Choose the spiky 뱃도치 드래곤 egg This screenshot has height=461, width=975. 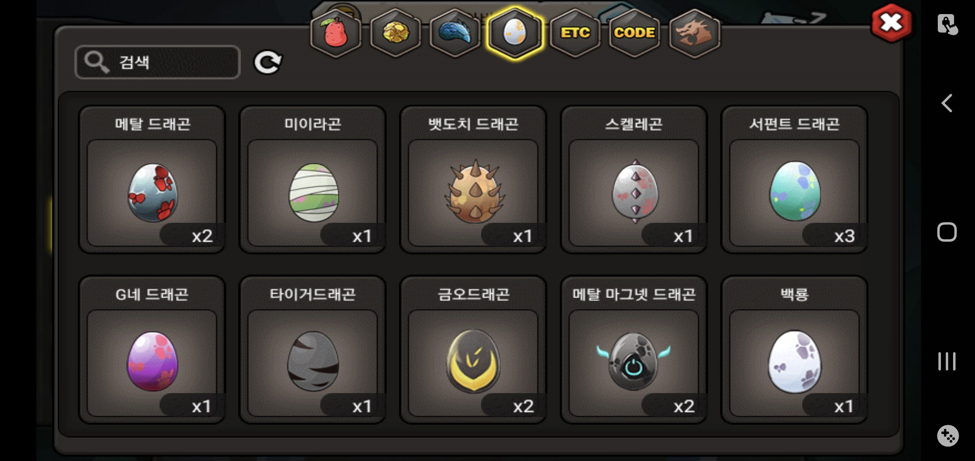click(473, 179)
